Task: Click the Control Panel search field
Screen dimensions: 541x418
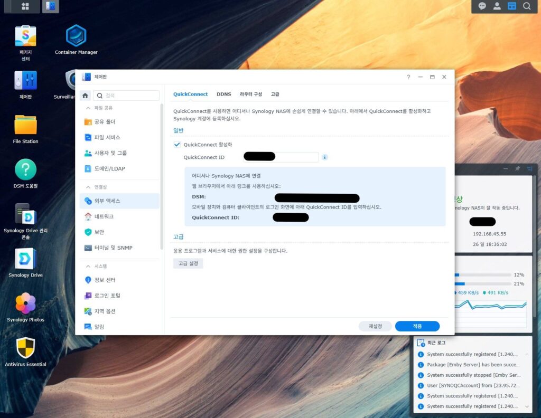Action: [126, 96]
